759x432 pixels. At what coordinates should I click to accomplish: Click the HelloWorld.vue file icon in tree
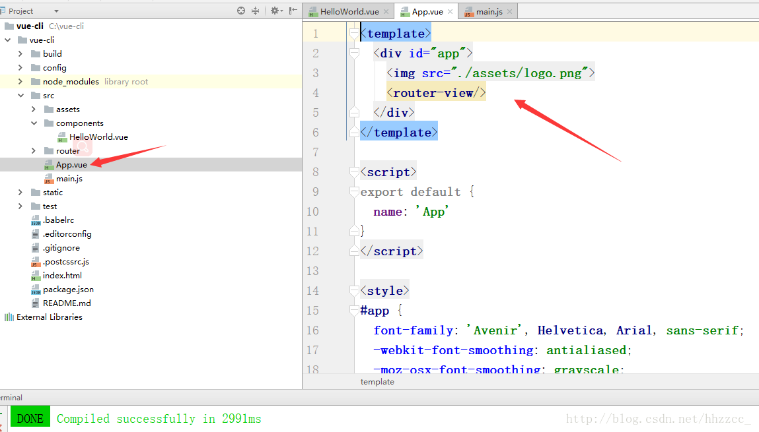pos(62,137)
